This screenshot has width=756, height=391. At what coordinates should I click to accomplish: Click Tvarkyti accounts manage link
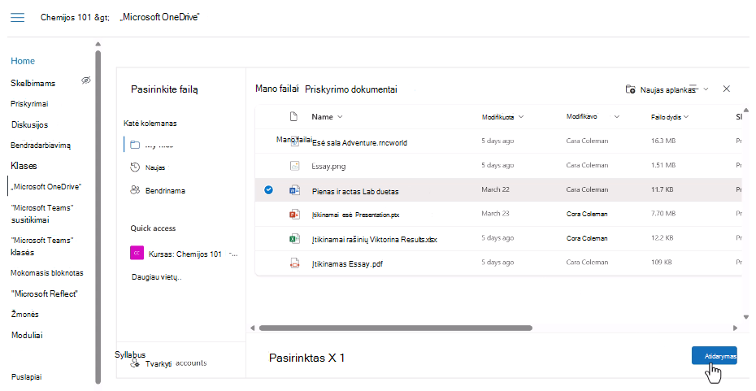coord(176,363)
